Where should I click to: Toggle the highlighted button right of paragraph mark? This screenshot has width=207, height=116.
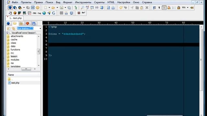pos(164,8)
